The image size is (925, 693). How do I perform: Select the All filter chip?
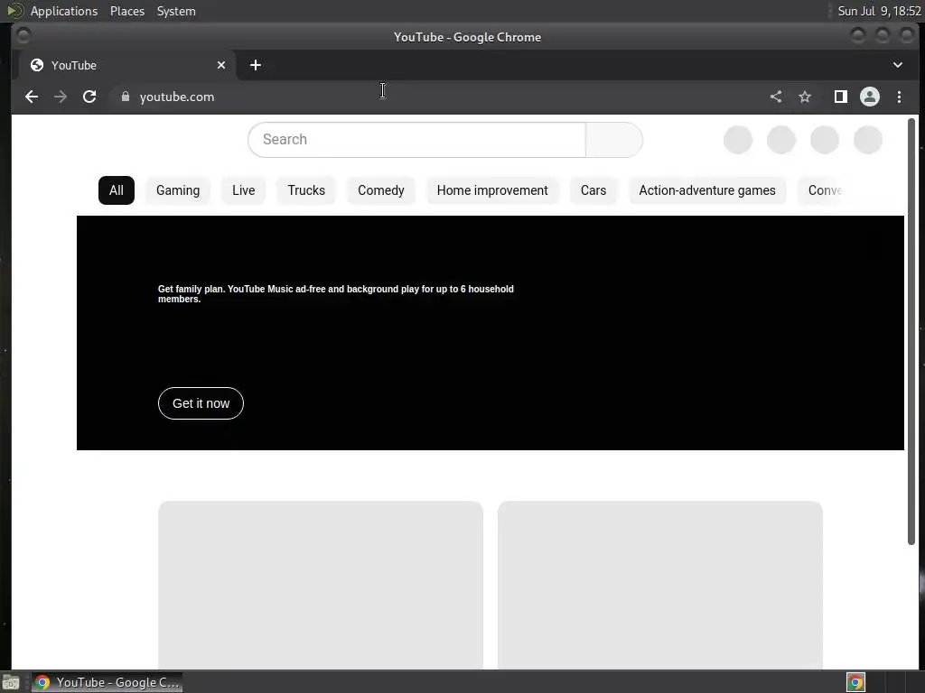(x=117, y=190)
